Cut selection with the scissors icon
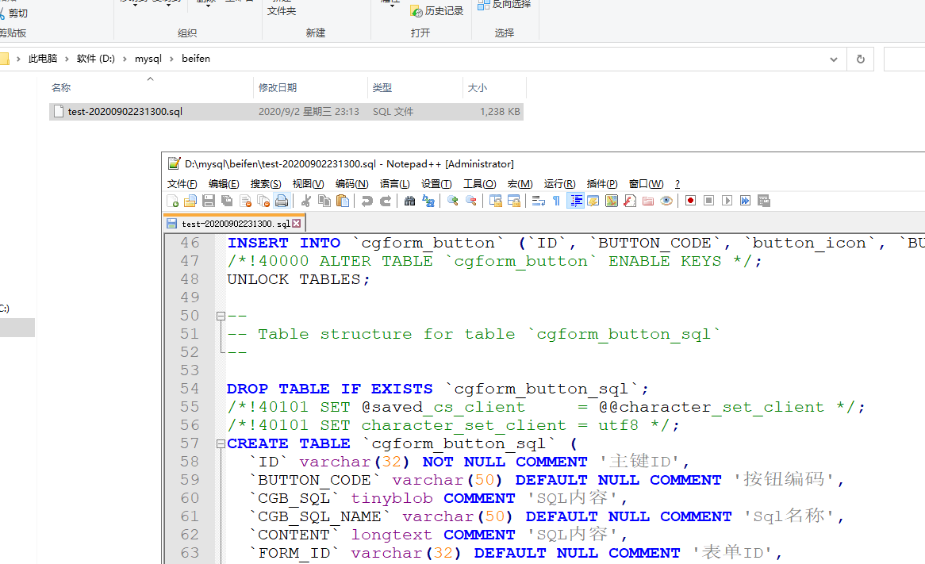This screenshot has width=925, height=564. 306,201
